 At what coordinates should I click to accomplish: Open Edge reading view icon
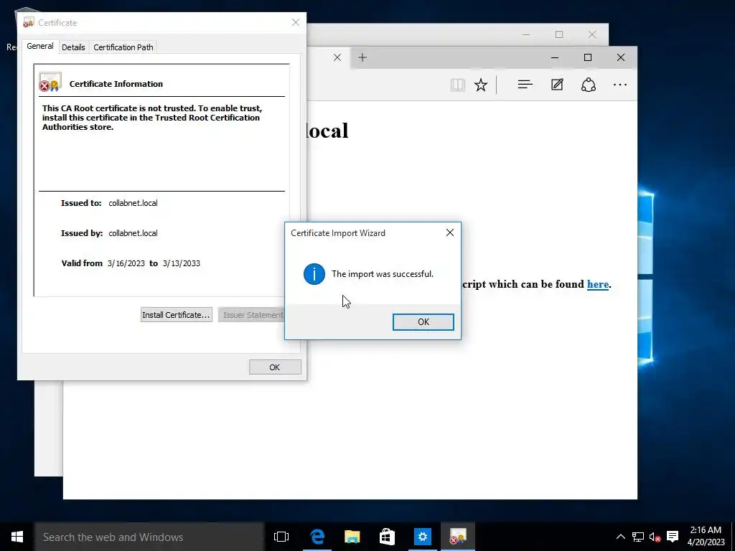point(457,85)
